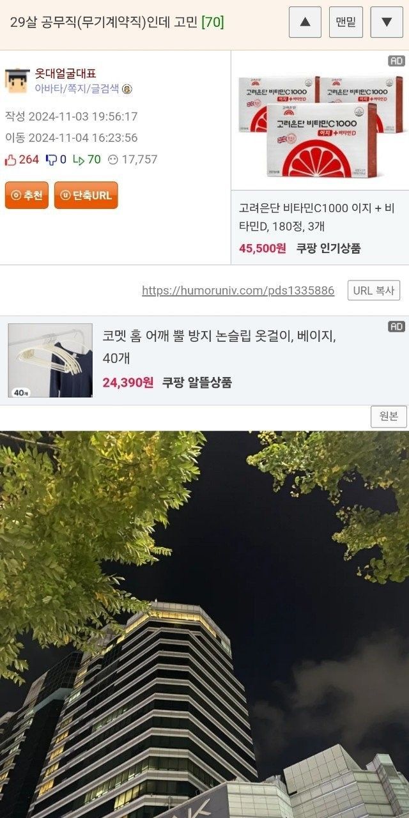Click the thumbs-down count icon
The width and height of the screenshot is (409, 818).
[x=51, y=159]
